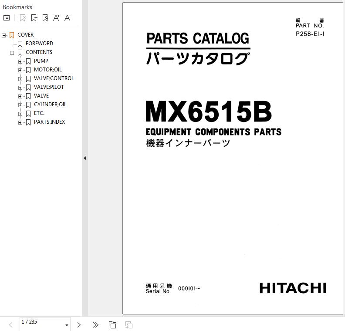The image size is (345, 331).
Task: Expand the CYLINDER;OIL bookmark
Action: point(20,105)
